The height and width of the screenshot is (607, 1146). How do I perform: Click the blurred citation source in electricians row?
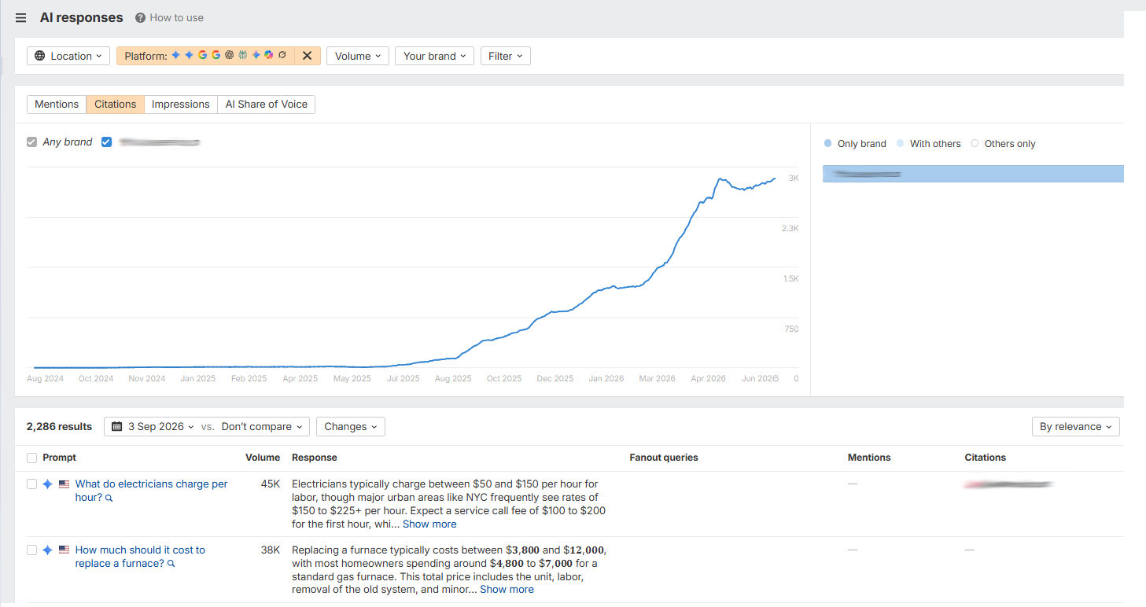(x=1008, y=485)
